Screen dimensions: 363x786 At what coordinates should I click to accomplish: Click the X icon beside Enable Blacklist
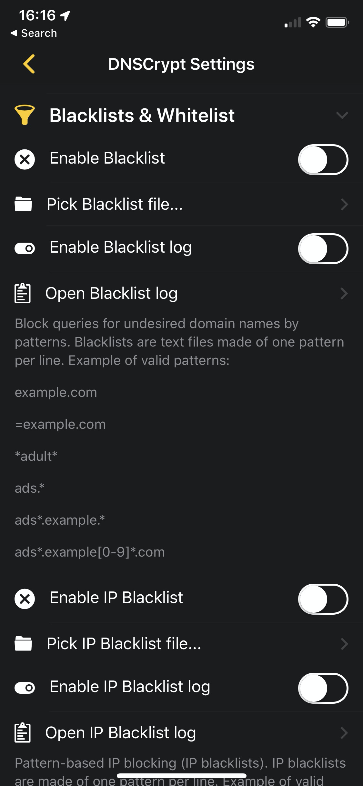point(25,158)
